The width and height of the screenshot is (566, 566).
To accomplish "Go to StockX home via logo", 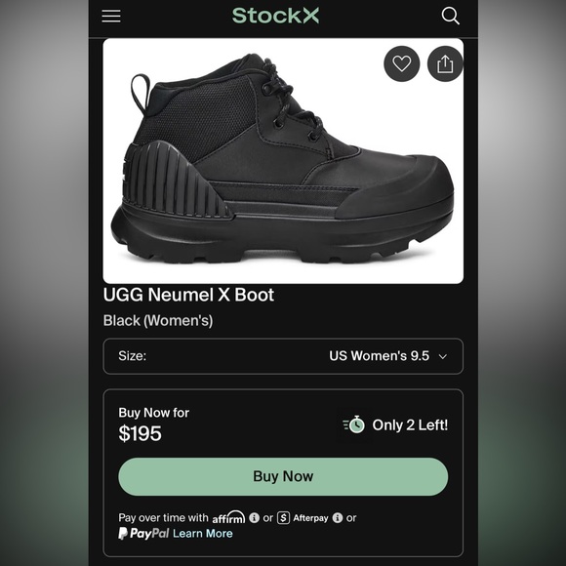I will point(276,16).
